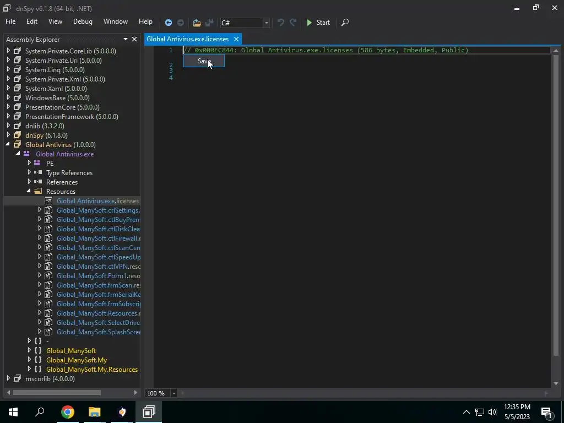Open a file with the folder toolbar icon
Viewport: 564px width, 423px height.
pos(197,23)
